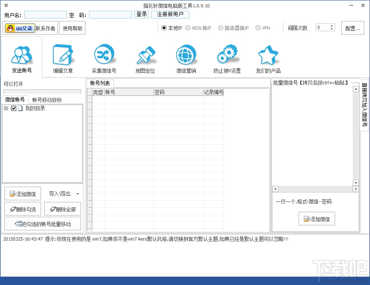Expand the 我的目录 tree node
The height and width of the screenshot is (285, 370).
(6, 108)
